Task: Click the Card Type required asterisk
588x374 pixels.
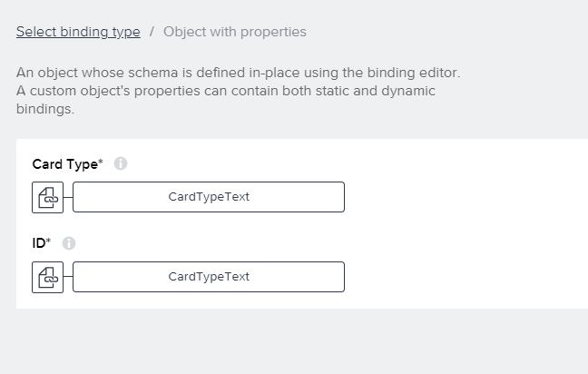Action: 101,162
